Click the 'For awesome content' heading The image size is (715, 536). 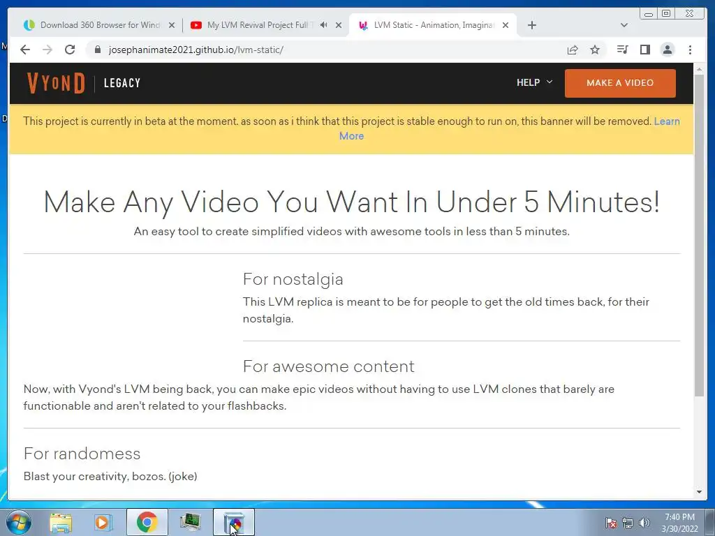328,366
